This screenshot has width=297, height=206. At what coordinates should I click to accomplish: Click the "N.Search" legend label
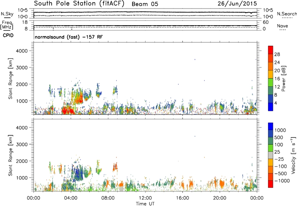pos(287,14)
